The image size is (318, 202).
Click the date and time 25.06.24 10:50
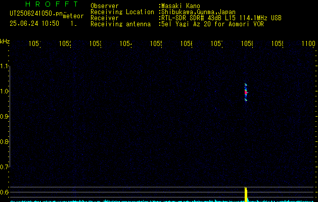[34, 24]
